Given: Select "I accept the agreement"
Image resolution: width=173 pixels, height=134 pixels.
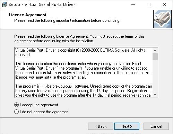Looking at the screenshot, I should click(x=36, y=105).
